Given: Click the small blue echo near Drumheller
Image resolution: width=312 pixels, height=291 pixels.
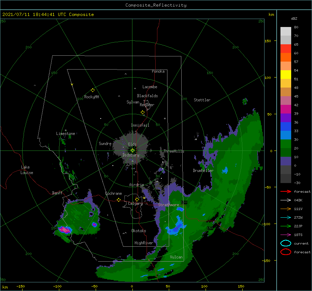Looking at the screenshot, I should 225,170.
